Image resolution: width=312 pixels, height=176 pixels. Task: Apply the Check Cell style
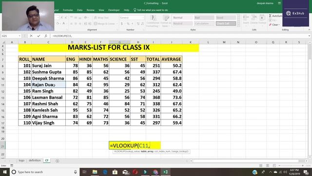pos(226,23)
